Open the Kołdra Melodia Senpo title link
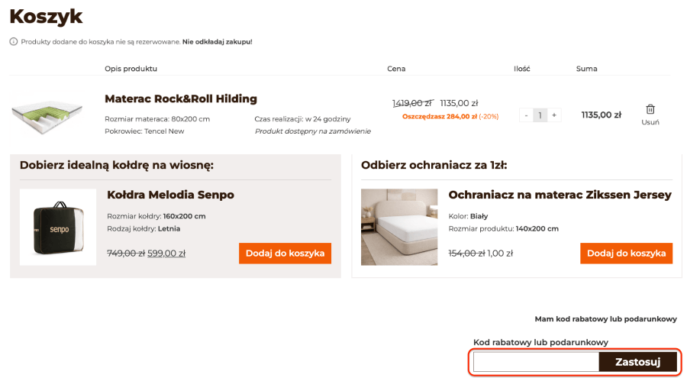 [x=170, y=195]
